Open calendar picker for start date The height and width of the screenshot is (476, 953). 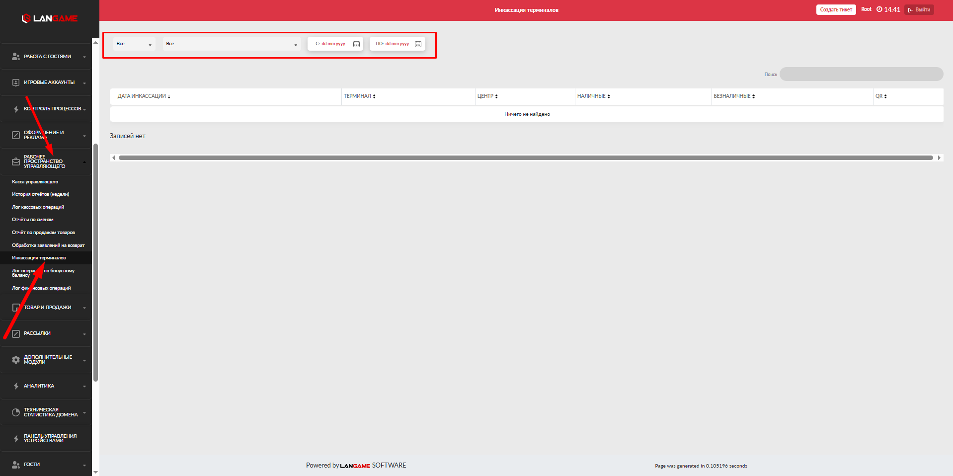coord(356,44)
